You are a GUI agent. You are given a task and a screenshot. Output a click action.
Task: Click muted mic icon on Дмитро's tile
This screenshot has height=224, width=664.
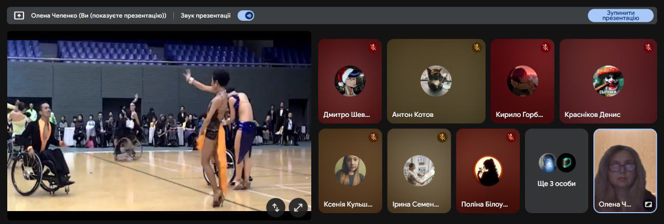(373, 48)
